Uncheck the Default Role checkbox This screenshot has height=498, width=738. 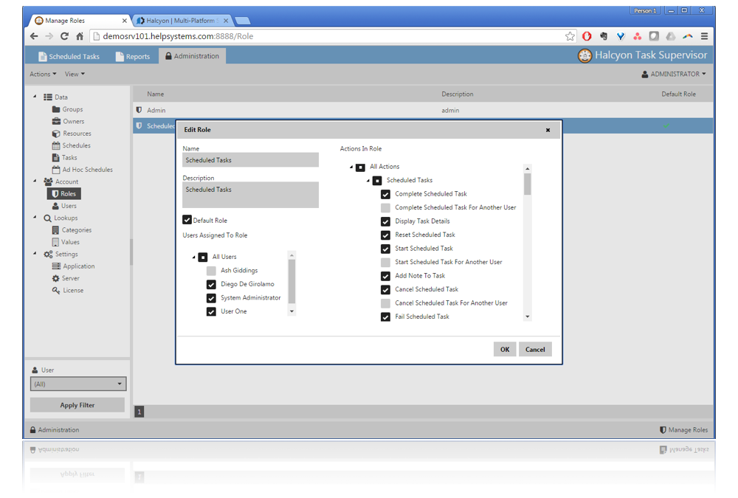[x=187, y=220]
